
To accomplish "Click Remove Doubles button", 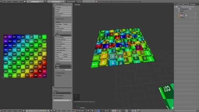I will (63, 70).
